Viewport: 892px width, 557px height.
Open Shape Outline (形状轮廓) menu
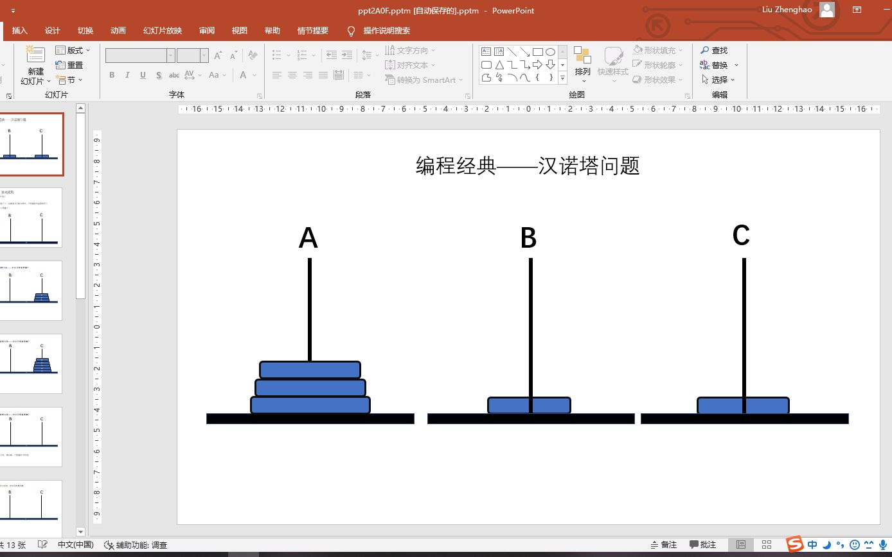(657, 65)
